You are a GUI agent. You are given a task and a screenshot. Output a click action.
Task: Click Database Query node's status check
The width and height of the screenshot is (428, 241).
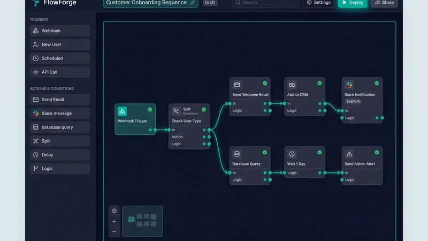[265, 153]
